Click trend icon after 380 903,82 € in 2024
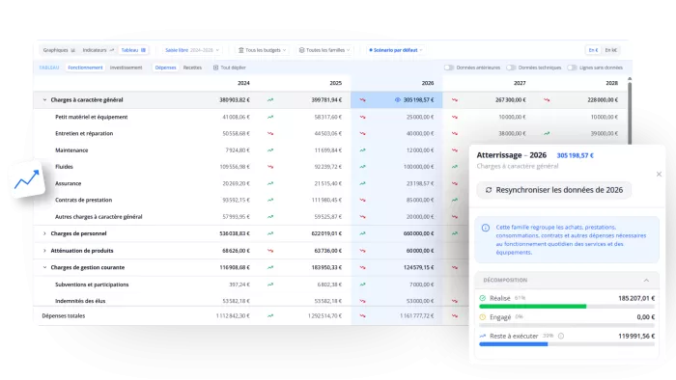 click(270, 100)
